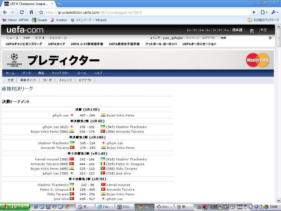Open the ティップスター tab
Screen dimensions: 281x211
[60, 73]
